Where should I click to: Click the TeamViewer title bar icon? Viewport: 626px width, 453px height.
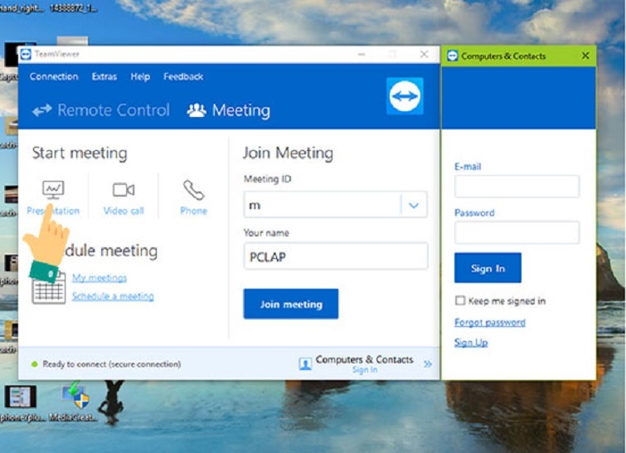(26, 54)
